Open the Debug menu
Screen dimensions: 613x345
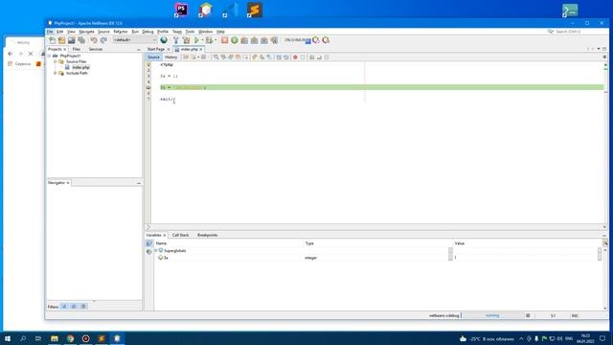[148, 32]
